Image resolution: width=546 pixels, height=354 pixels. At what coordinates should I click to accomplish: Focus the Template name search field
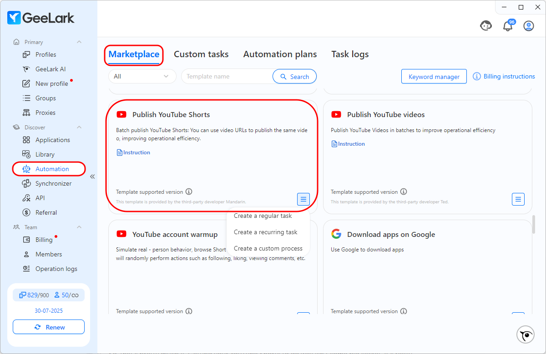click(227, 76)
